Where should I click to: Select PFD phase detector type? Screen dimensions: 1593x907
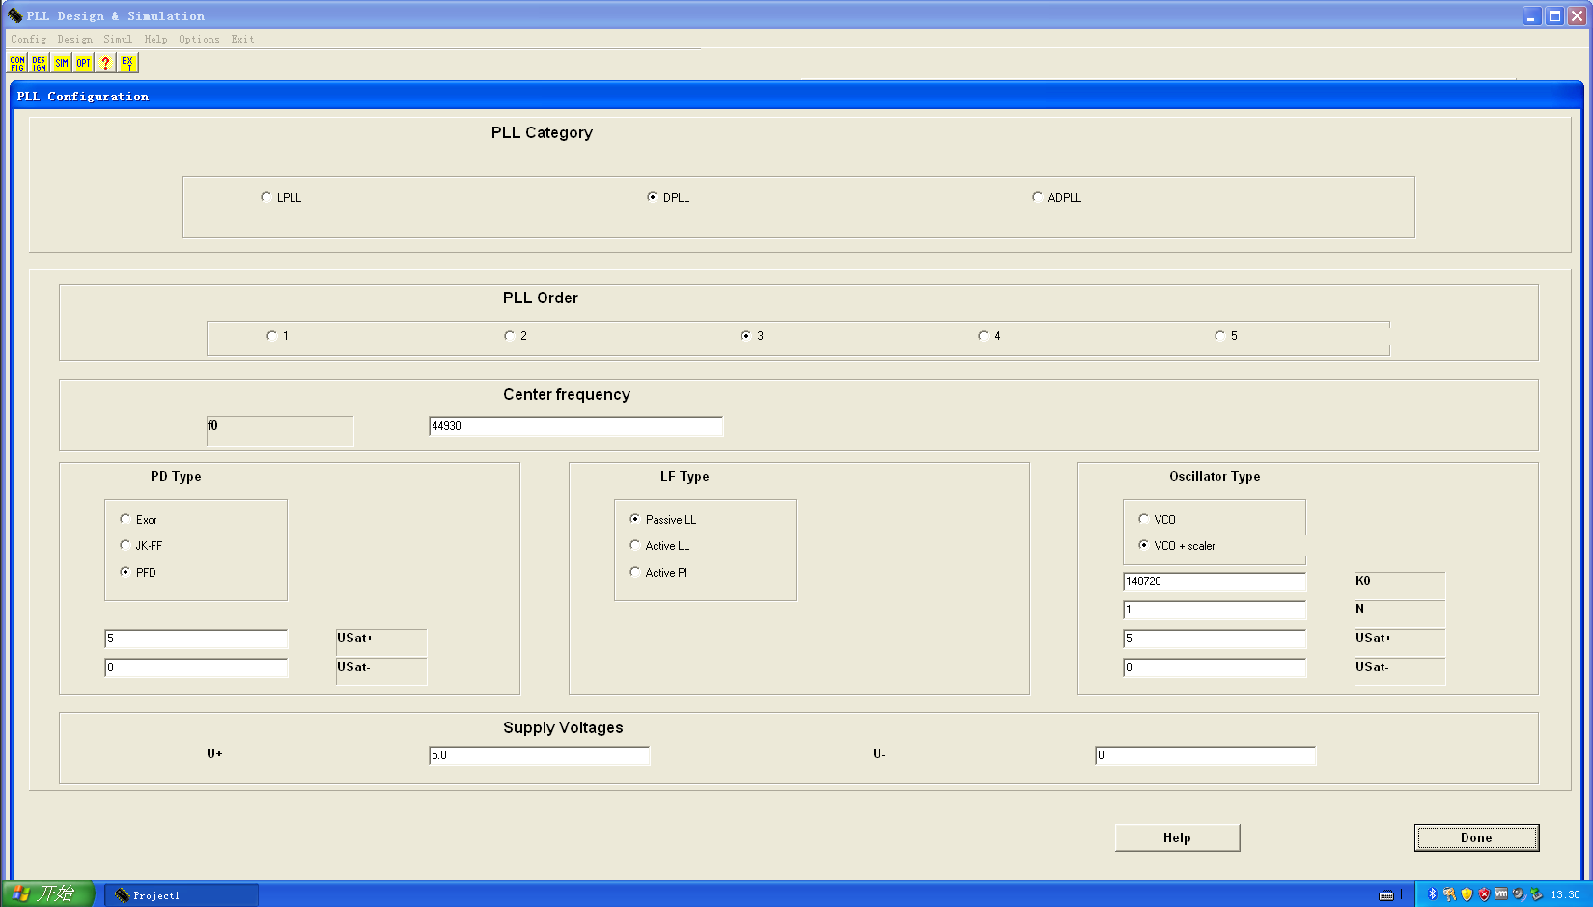(126, 572)
